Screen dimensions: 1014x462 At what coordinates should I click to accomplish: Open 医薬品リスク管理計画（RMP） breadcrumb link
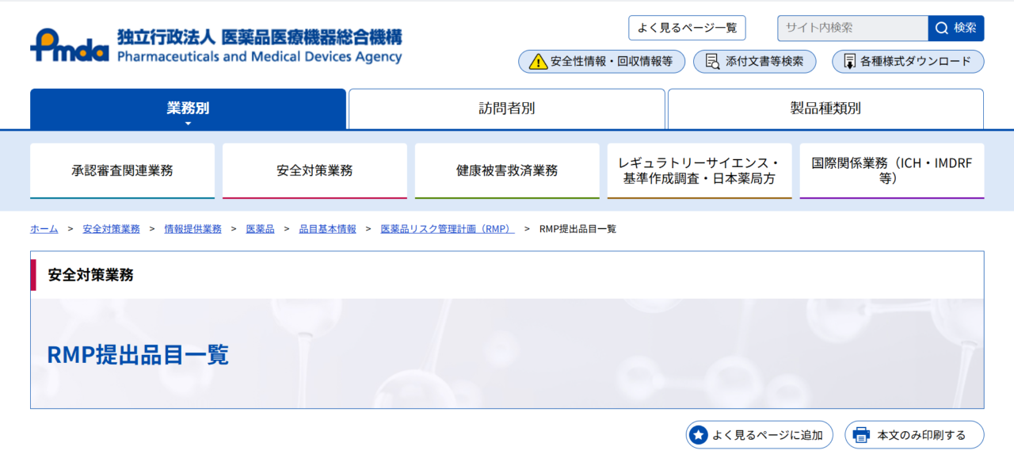point(448,228)
